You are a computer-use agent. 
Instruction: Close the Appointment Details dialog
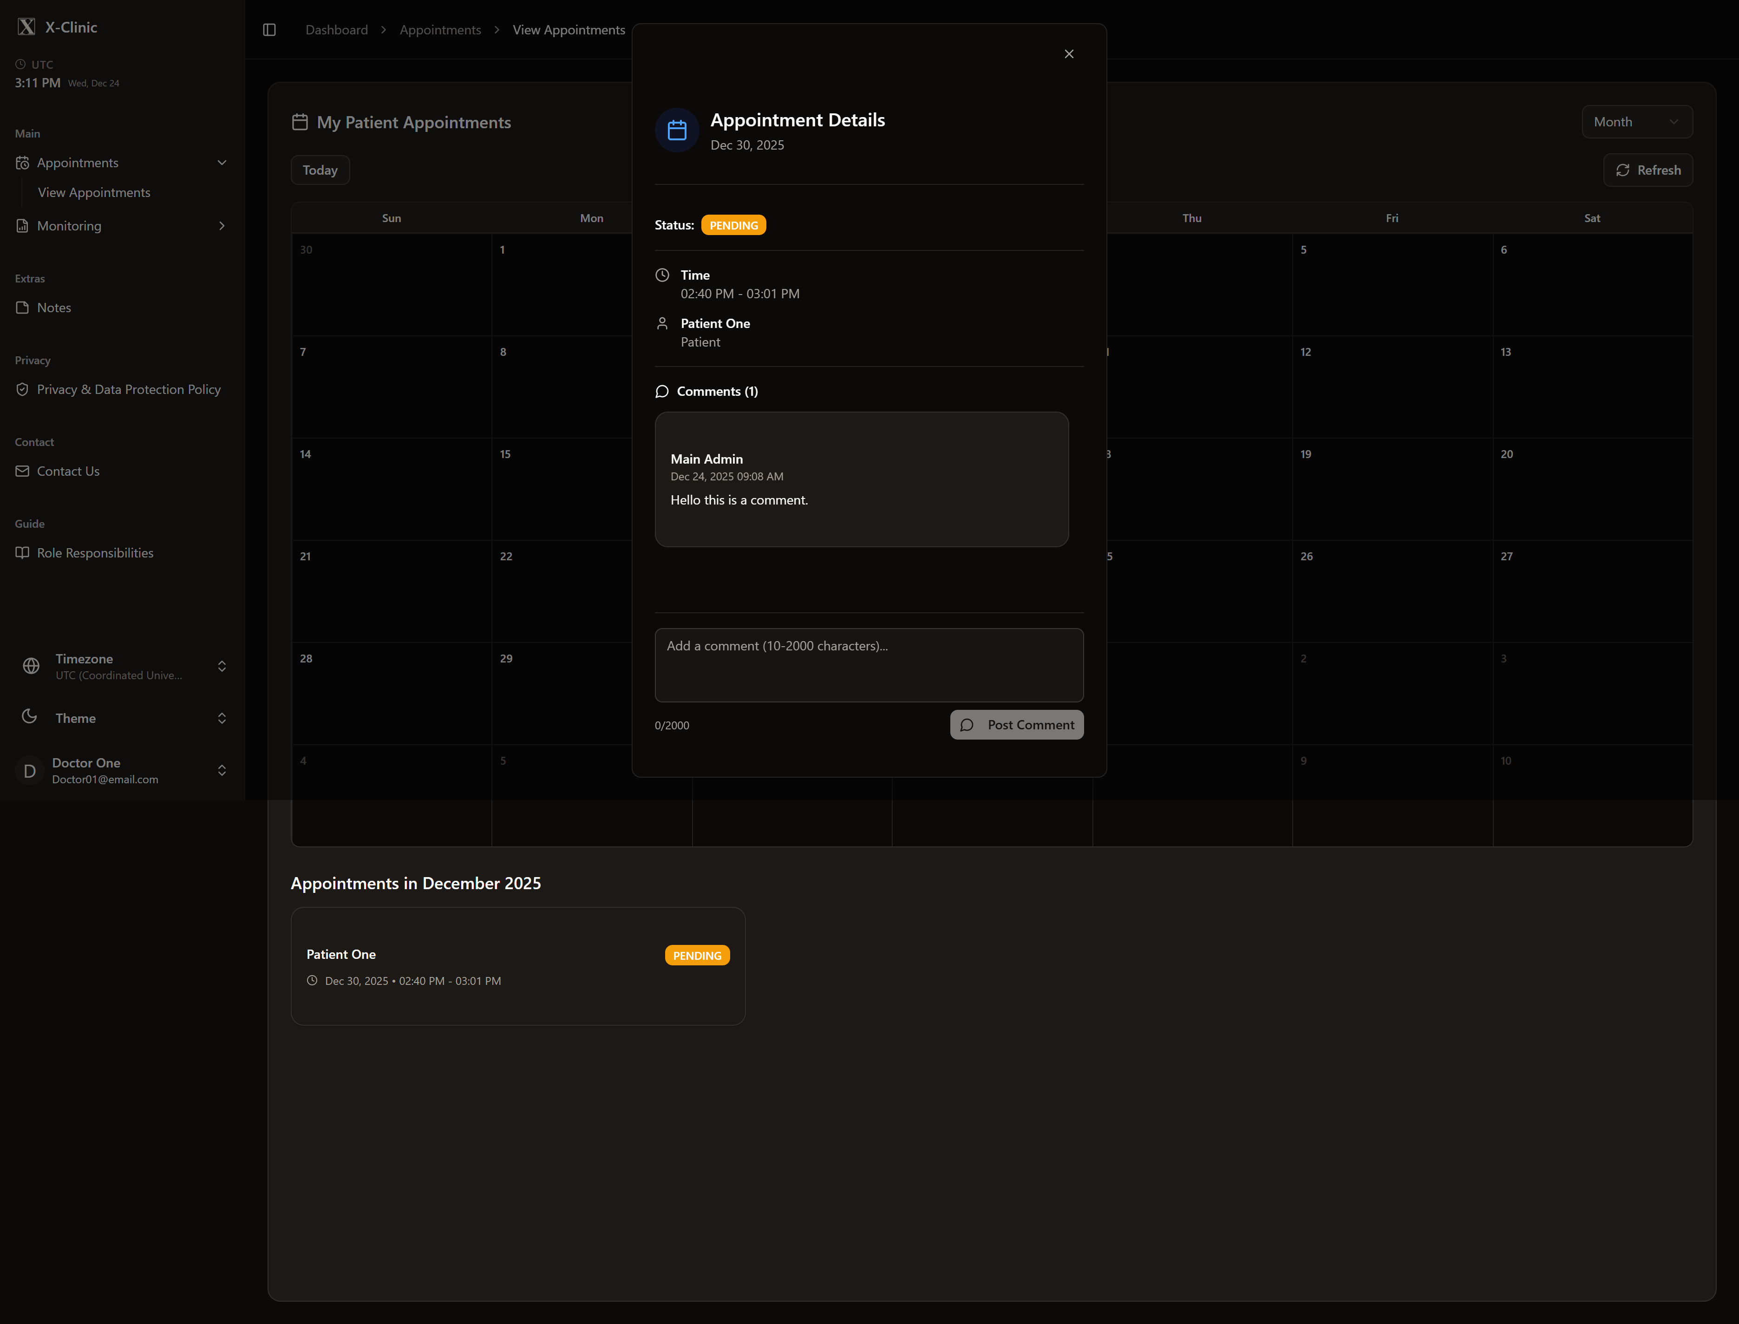click(x=1069, y=53)
